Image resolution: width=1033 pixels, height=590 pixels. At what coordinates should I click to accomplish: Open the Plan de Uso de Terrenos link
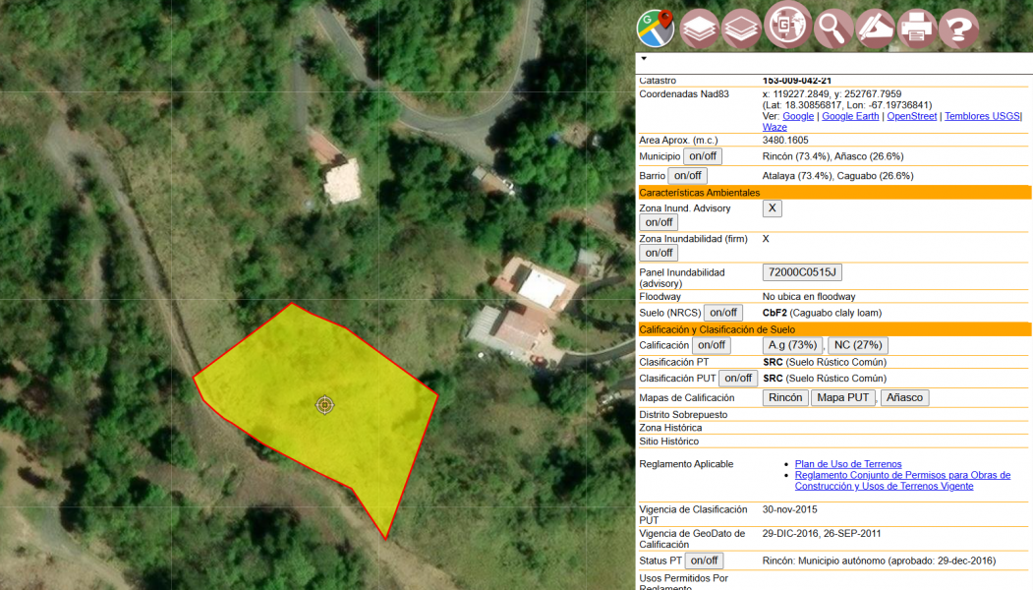click(x=847, y=463)
